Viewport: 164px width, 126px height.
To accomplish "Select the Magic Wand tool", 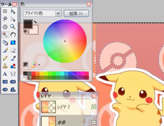I will [x=5, y=35].
